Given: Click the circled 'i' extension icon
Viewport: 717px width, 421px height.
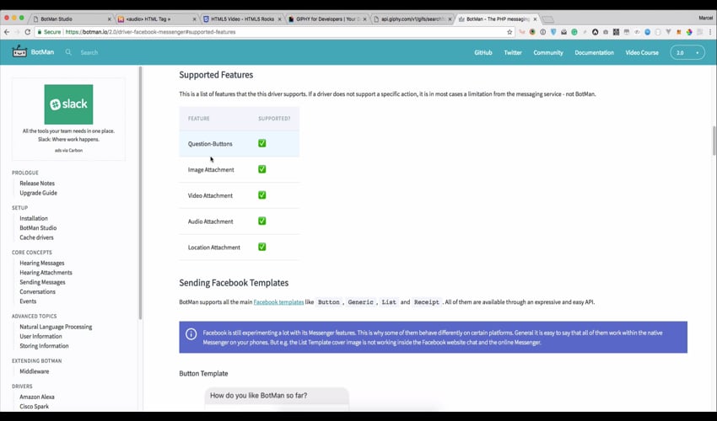Looking at the screenshot, I should point(542,32).
